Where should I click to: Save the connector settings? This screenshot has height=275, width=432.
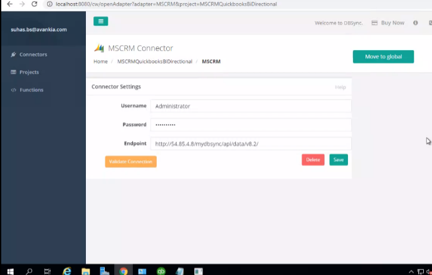(x=338, y=160)
